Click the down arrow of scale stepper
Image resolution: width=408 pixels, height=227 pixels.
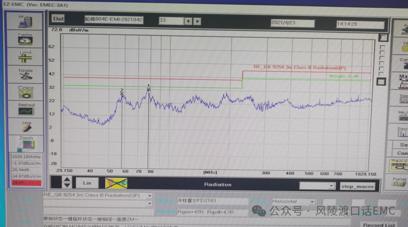(x=67, y=185)
